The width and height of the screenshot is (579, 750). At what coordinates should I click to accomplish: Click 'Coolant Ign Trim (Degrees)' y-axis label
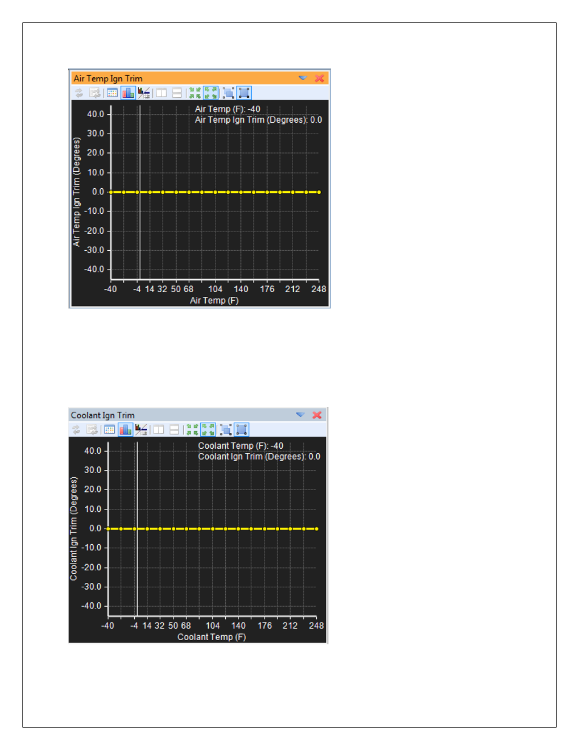(x=74, y=528)
